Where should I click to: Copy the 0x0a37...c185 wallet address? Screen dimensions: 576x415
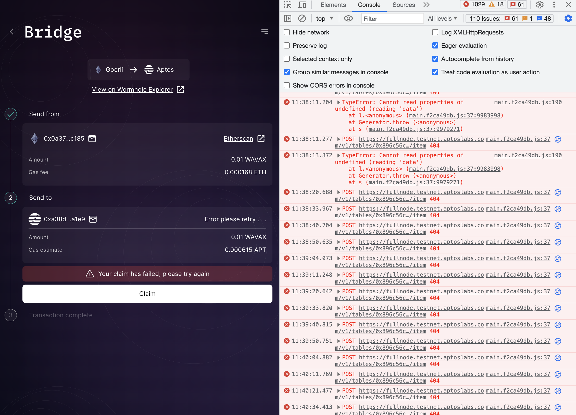coord(92,139)
